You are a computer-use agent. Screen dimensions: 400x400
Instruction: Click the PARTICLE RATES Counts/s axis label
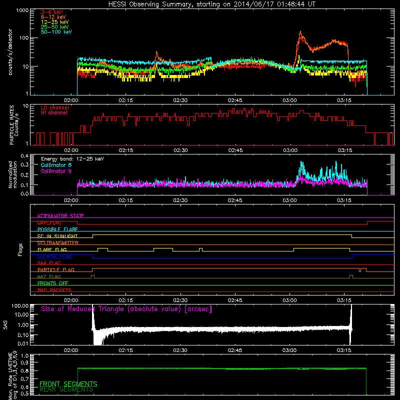click(14, 125)
